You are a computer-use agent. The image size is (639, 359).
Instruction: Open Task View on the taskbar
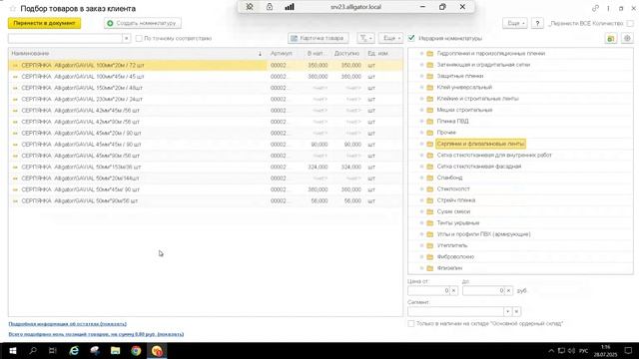pyautogui.click(x=53, y=351)
